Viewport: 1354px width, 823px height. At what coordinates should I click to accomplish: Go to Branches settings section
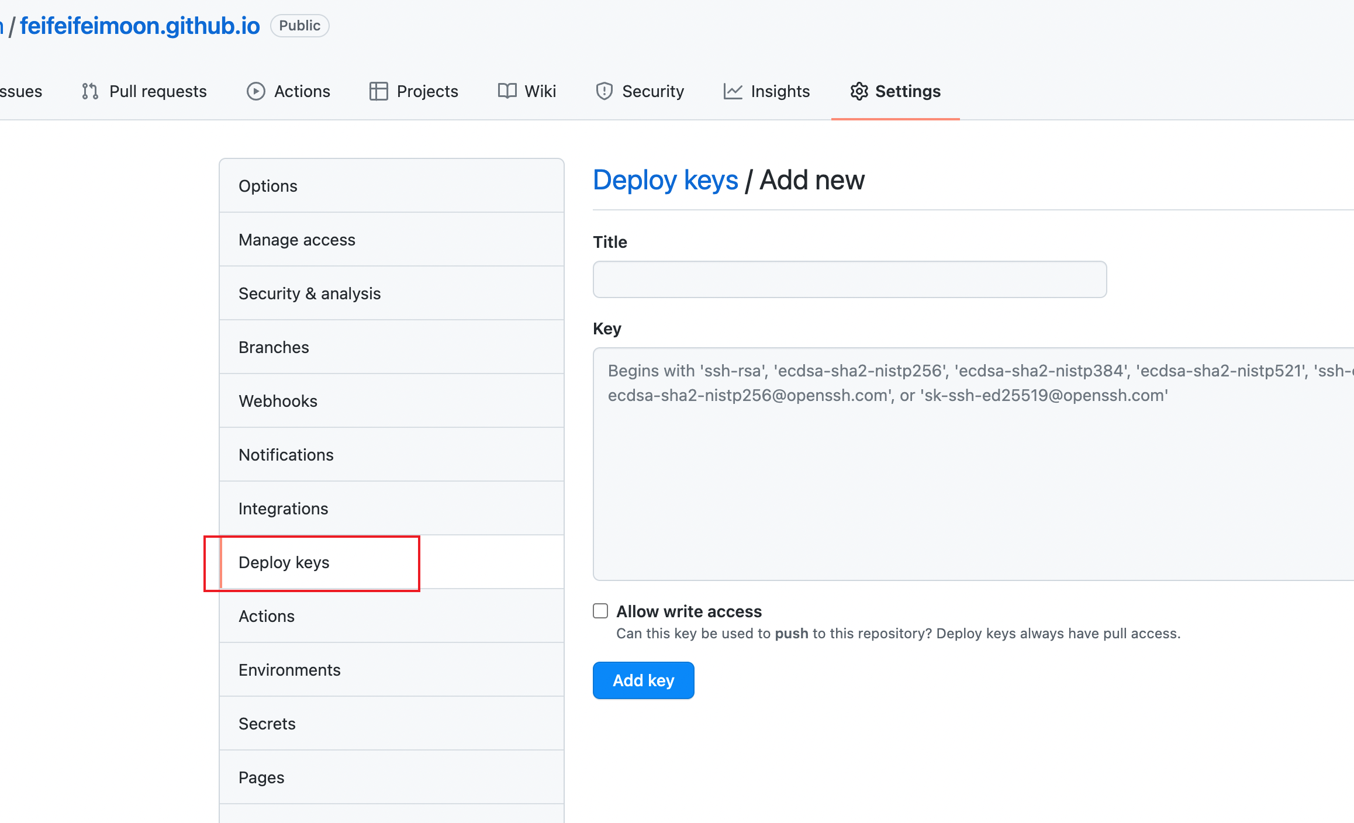pos(274,347)
